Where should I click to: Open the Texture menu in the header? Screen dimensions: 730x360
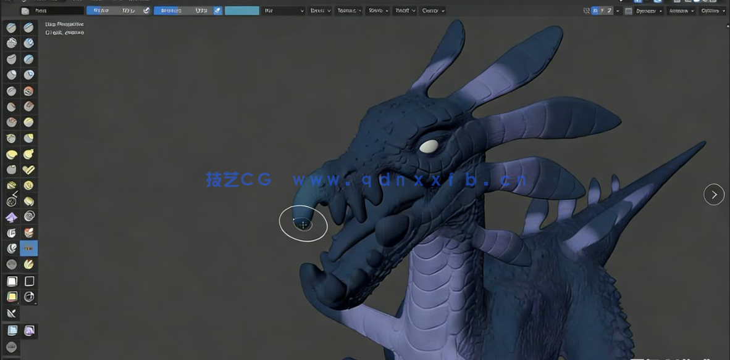348,10
